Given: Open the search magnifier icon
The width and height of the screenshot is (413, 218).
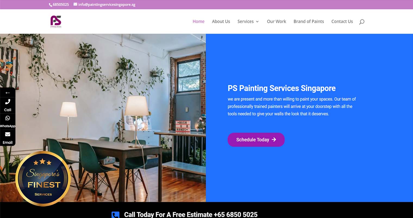Looking at the screenshot, I should (362, 22).
